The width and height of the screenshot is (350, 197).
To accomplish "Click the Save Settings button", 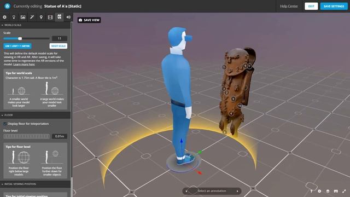I will pyautogui.click(x=334, y=6).
